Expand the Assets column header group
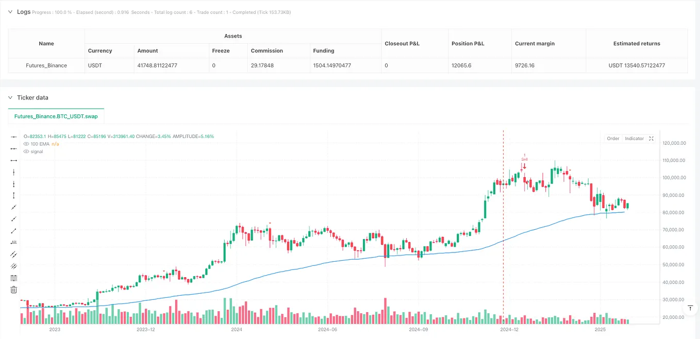This screenshot has height=339, width=700. point(233,36)
